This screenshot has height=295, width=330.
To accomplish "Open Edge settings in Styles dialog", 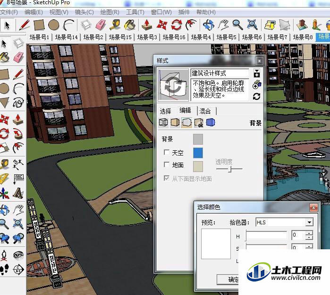I will 163,123.
